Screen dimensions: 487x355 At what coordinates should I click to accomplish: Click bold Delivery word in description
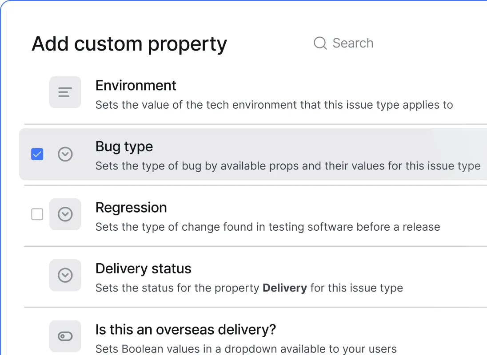click(x=284, y=288)
